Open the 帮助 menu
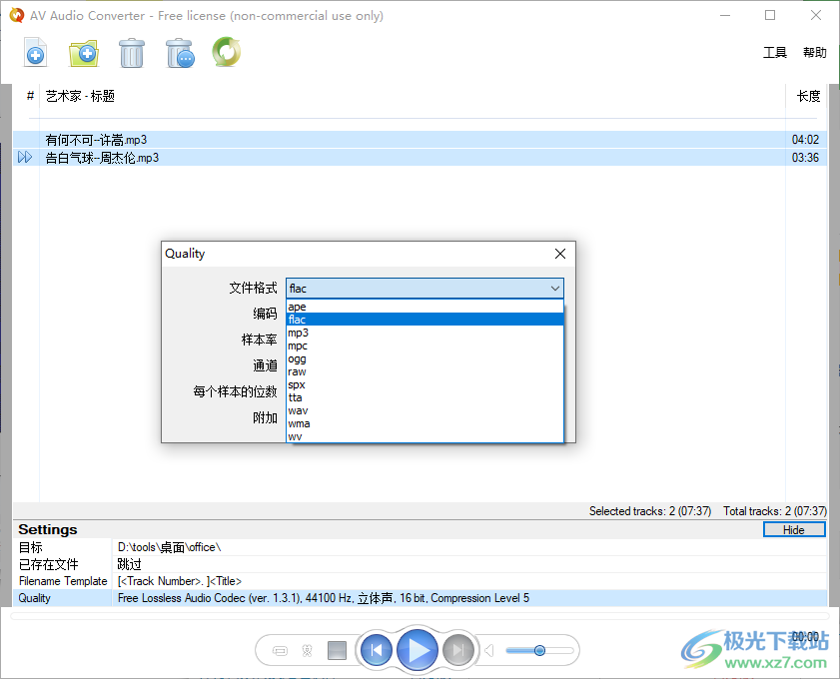Image resolution: width=840 pixels, height=679 pixels. tap(814, 53)
